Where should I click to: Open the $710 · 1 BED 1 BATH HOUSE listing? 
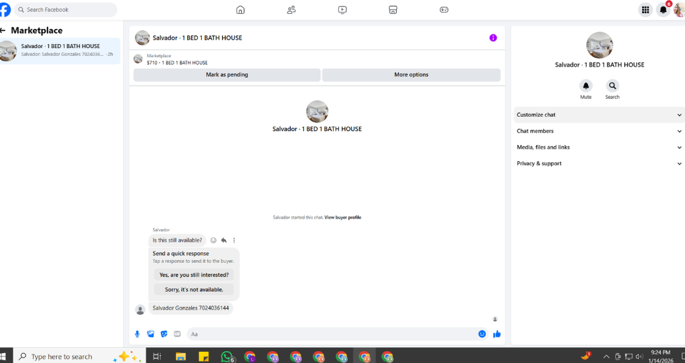pos(177,63)
